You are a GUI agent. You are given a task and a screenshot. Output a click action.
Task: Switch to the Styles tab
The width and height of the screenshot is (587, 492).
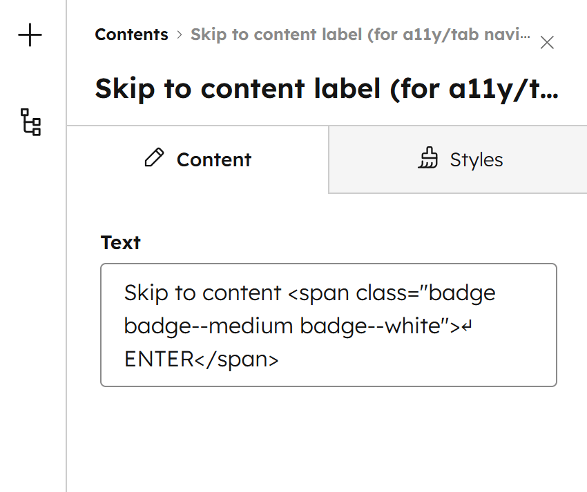(x=477, y=159)
